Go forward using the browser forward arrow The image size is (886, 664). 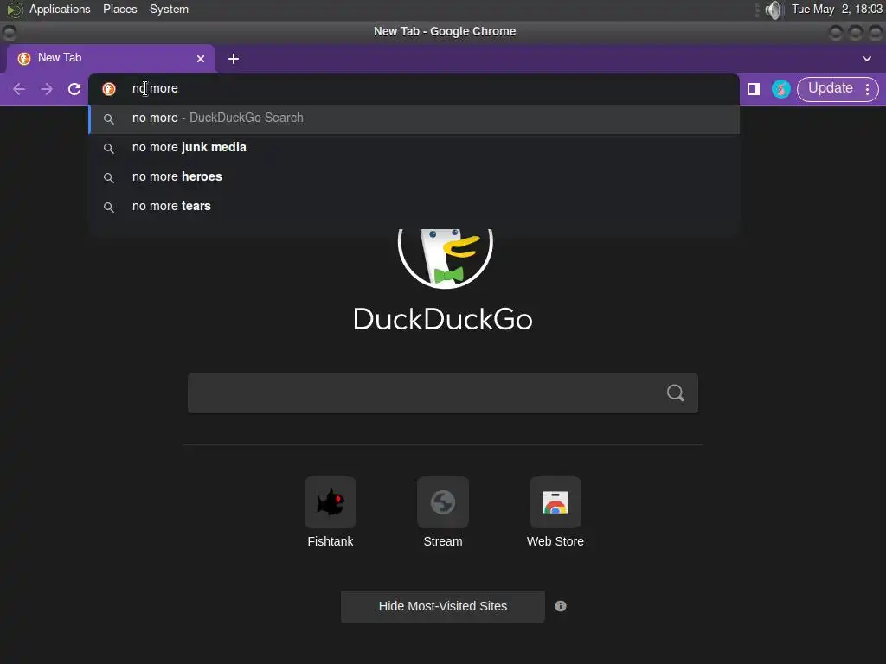coord(47,89)
